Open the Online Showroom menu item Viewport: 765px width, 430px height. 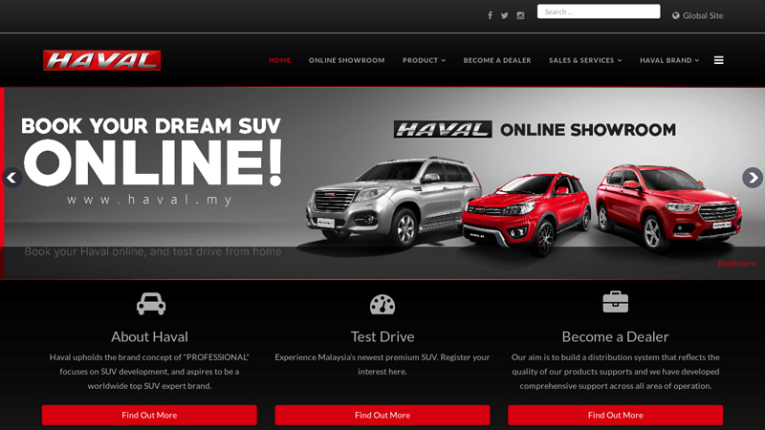pos(346,60)
